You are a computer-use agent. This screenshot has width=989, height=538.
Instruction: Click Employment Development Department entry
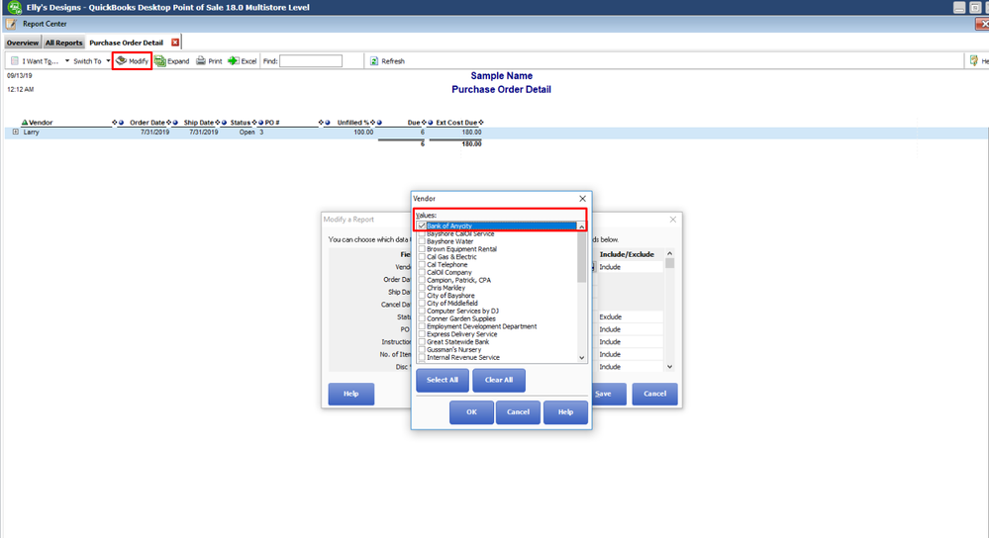point(482,326)
